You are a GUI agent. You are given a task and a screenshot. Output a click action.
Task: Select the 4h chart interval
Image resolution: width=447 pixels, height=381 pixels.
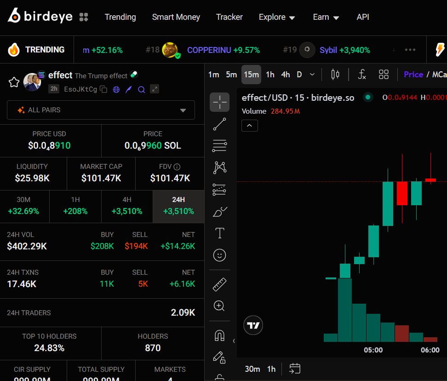point(286,75)
